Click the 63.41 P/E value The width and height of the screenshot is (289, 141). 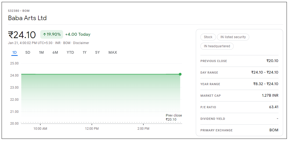(274, 107)
